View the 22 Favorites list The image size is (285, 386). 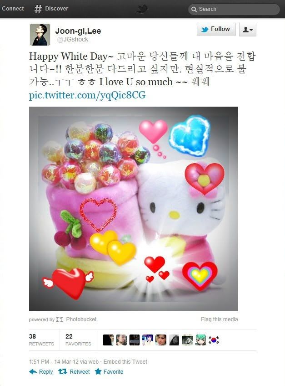[78, 340]
